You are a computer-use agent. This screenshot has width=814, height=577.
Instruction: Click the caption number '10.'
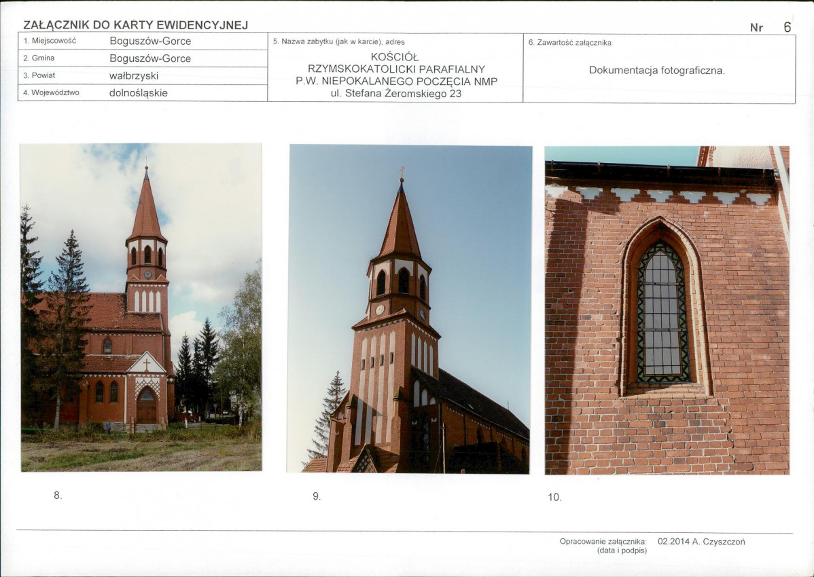(x=554, y=497)
